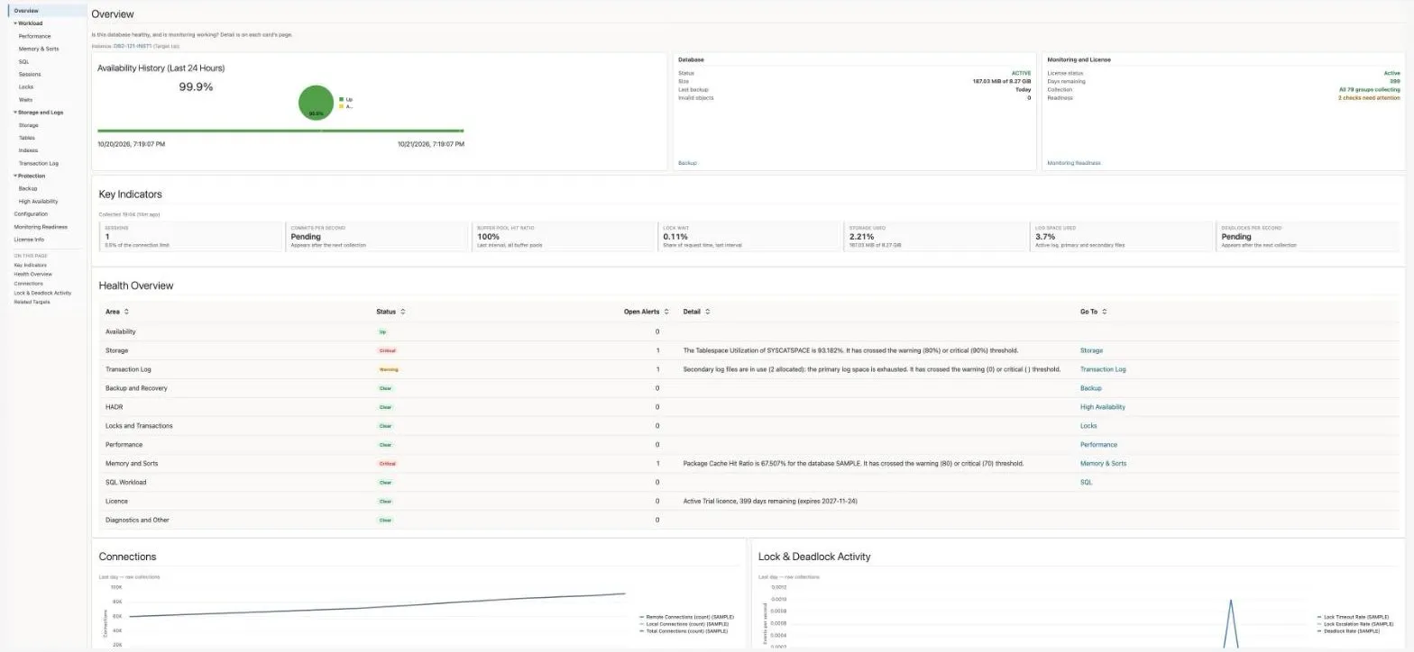Click the Storage Used indicator card
This screenshot has width=1414, height=652.
936,236
